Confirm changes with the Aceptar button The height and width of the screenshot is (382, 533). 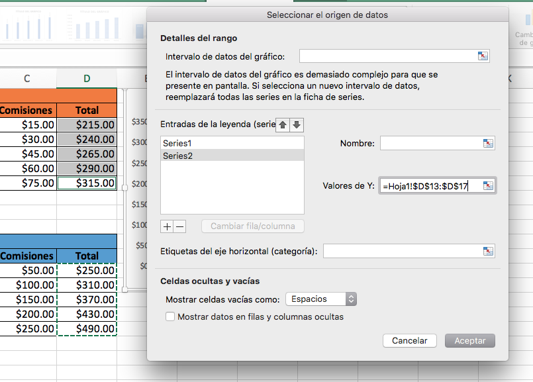[469, 340]
